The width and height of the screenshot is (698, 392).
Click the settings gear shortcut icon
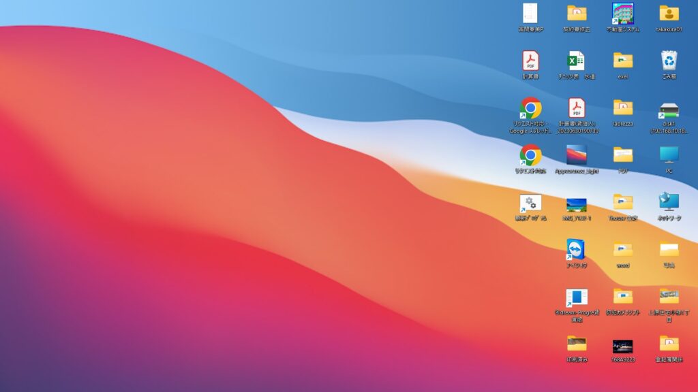530,203
